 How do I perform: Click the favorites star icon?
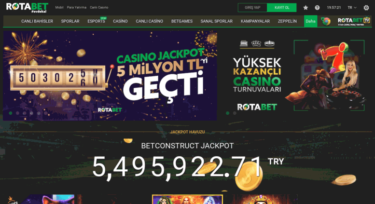pyautogui.click(x=306, y=8)
